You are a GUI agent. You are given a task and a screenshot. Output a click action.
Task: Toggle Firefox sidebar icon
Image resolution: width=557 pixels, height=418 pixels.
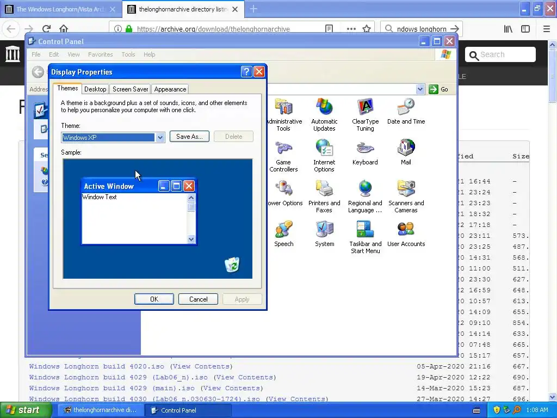click(x=525, y=29)
